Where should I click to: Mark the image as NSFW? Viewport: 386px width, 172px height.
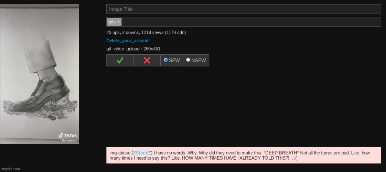(188, 60)
